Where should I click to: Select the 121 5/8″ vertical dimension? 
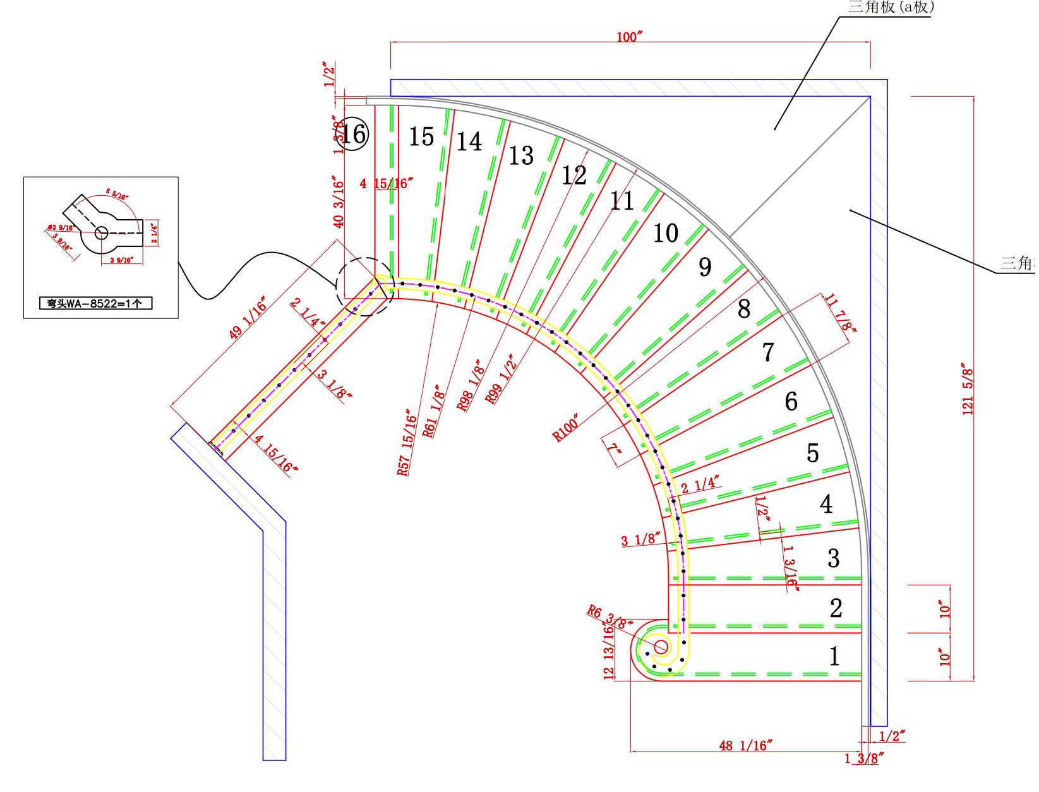click(x=968, y=388)
